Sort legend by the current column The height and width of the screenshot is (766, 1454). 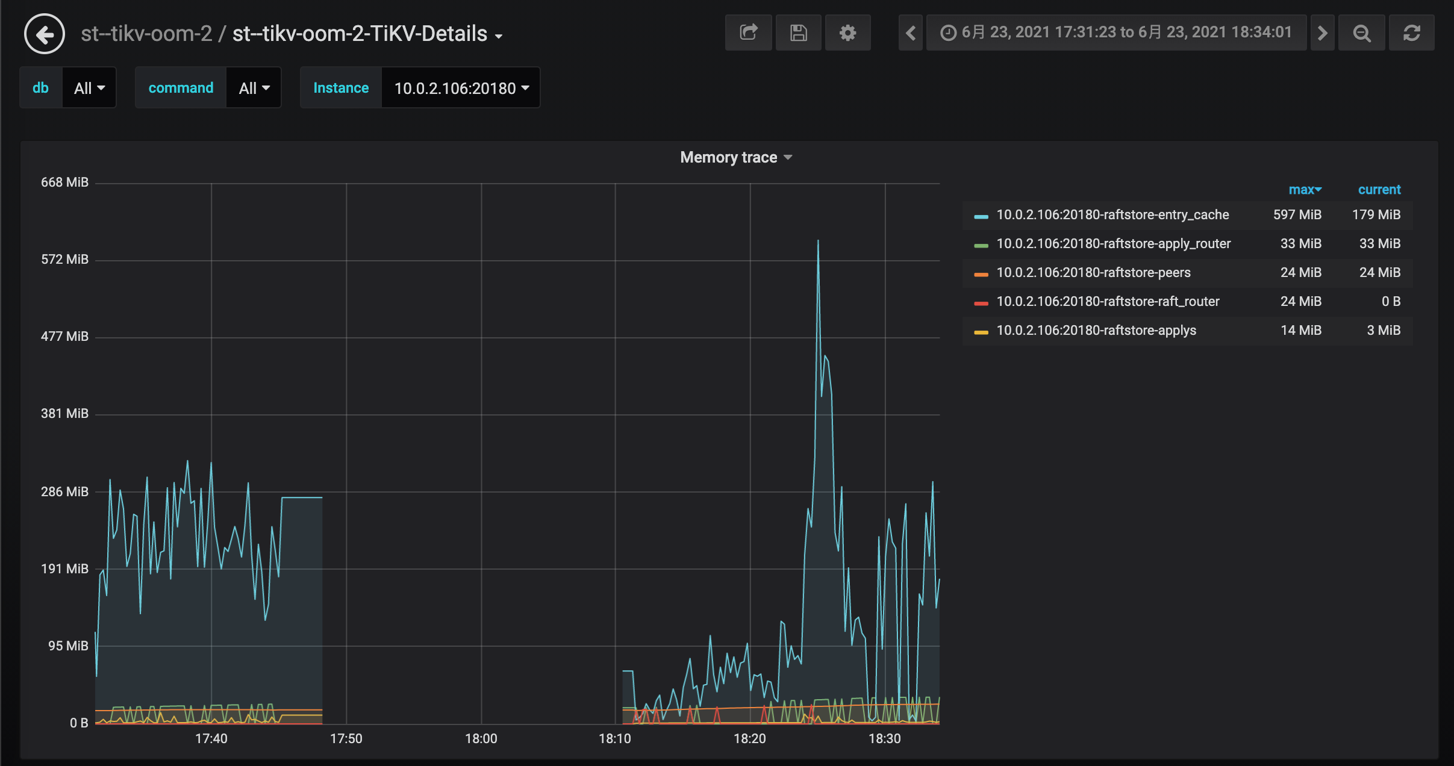(x=1379, y=190)
